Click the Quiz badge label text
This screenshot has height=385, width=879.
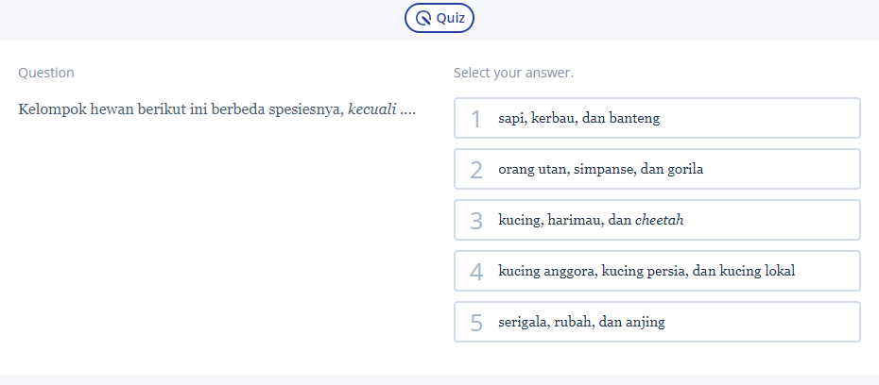pos(450,18)
